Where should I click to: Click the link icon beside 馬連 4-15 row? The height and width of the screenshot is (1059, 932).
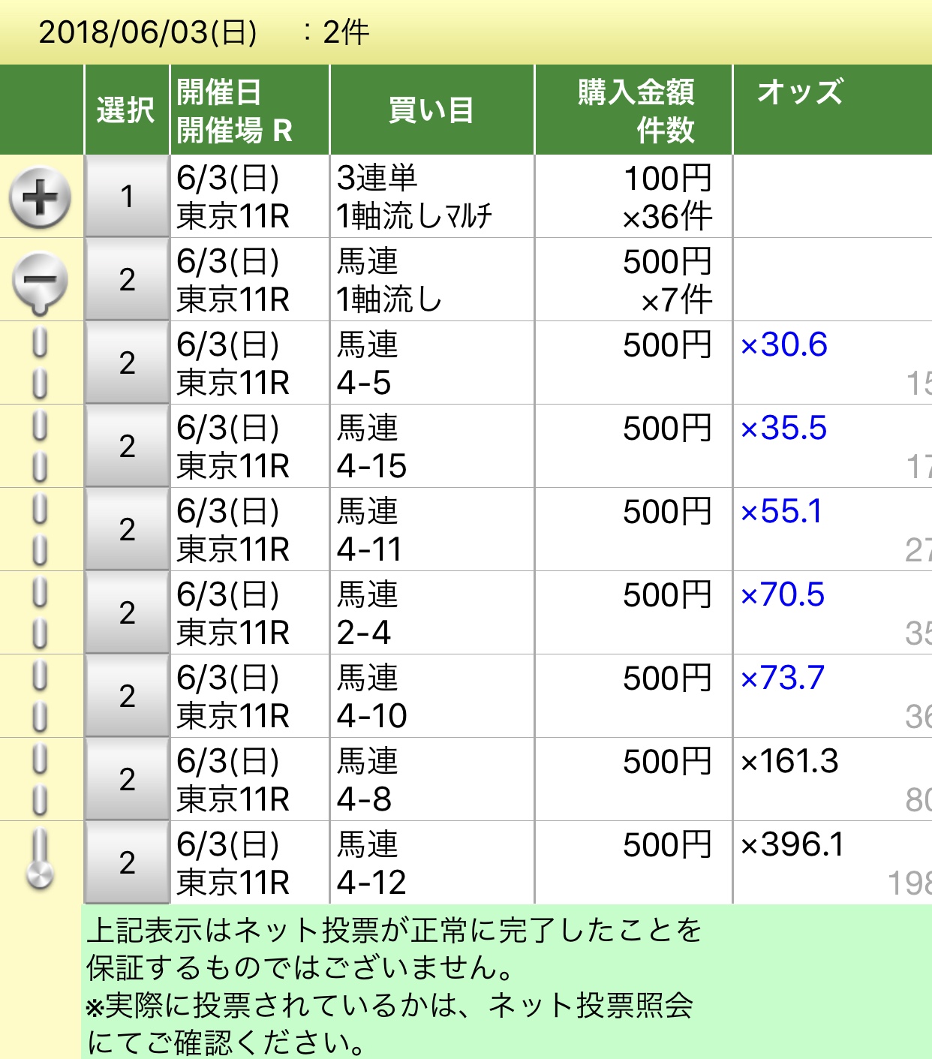(x=40, y=445)
